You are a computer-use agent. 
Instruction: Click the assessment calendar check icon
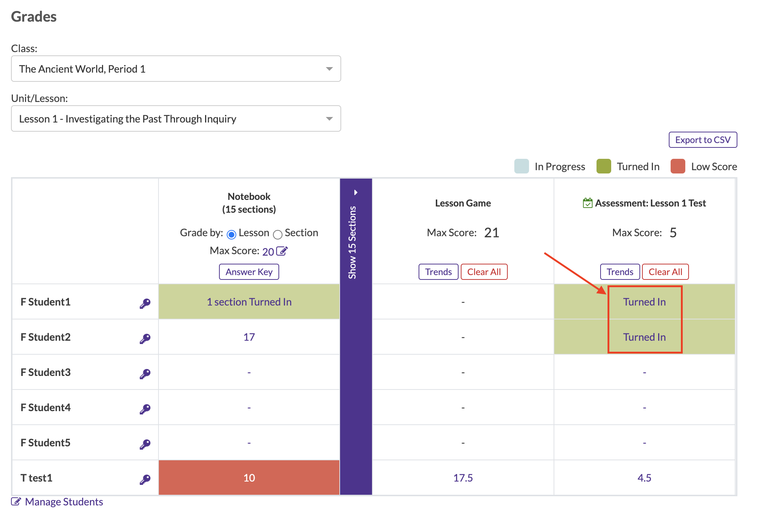tap(587, 203)
